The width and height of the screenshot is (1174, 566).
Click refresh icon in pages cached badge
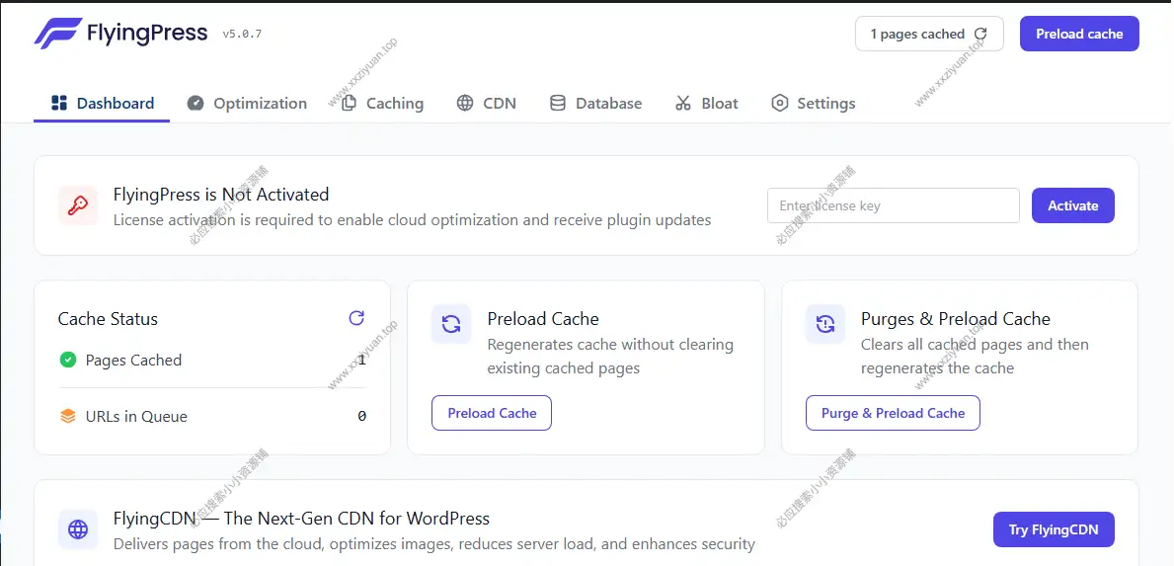(979, 34)
